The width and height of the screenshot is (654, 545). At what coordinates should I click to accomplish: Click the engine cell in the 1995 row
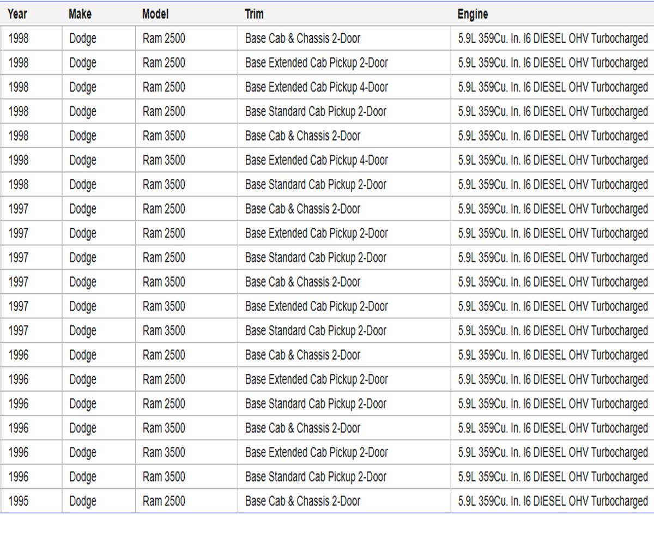[553, 501]
